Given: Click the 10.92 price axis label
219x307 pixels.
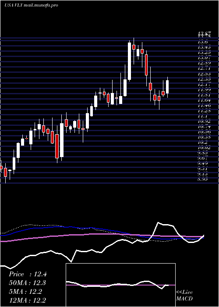Looking at the screenshot, I should [204, 121].
